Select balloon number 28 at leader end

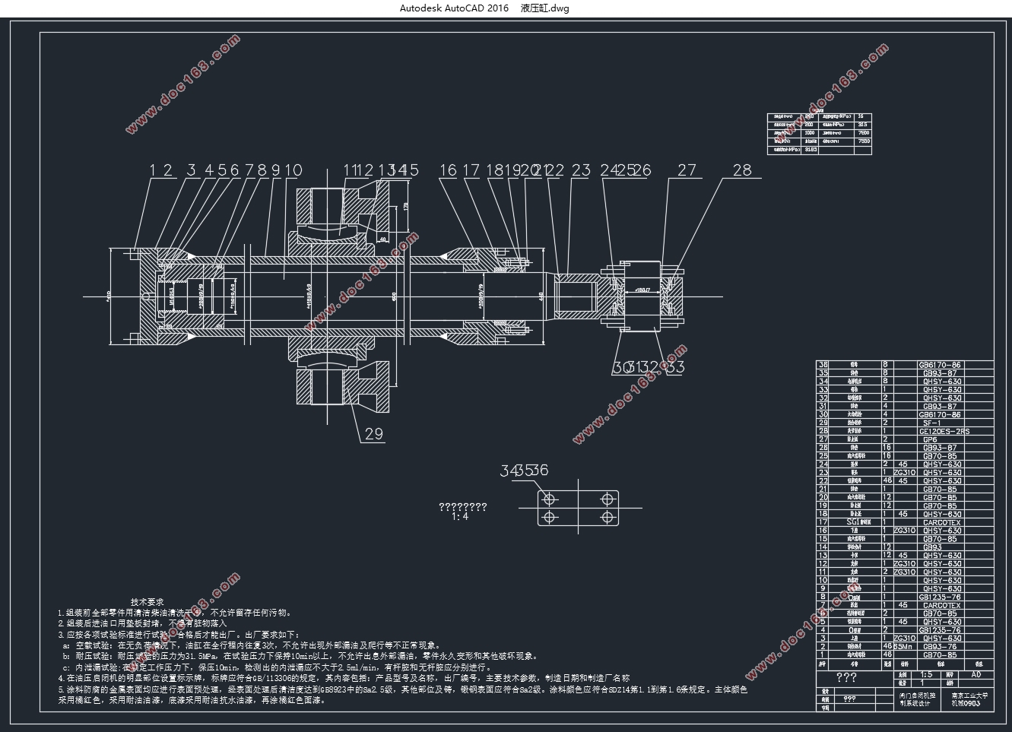[741, 170]
